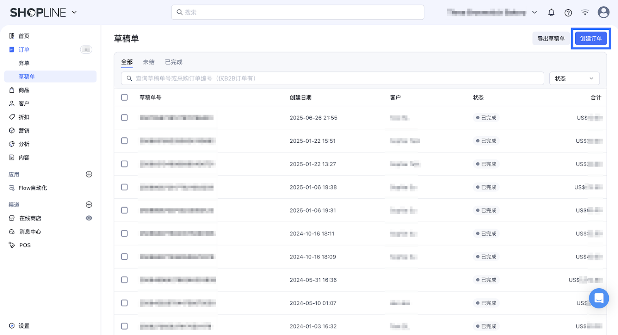Viewport: 618px width, 335px height.
Task: Check the row dated 2024-05-10 01:07
Action: click(124, 303)
